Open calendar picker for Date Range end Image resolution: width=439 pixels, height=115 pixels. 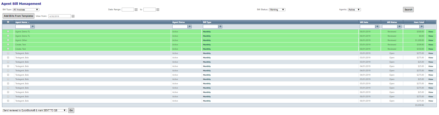[158, 10]
